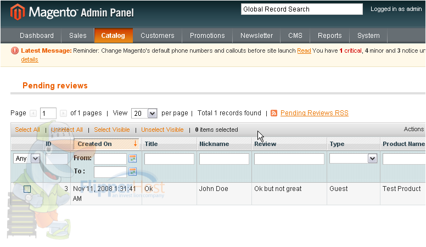The height and width of the screenshot is (247, 426).
Task: Go to previous page arrow
Action: pyautogui.click(x=33, y=113)
